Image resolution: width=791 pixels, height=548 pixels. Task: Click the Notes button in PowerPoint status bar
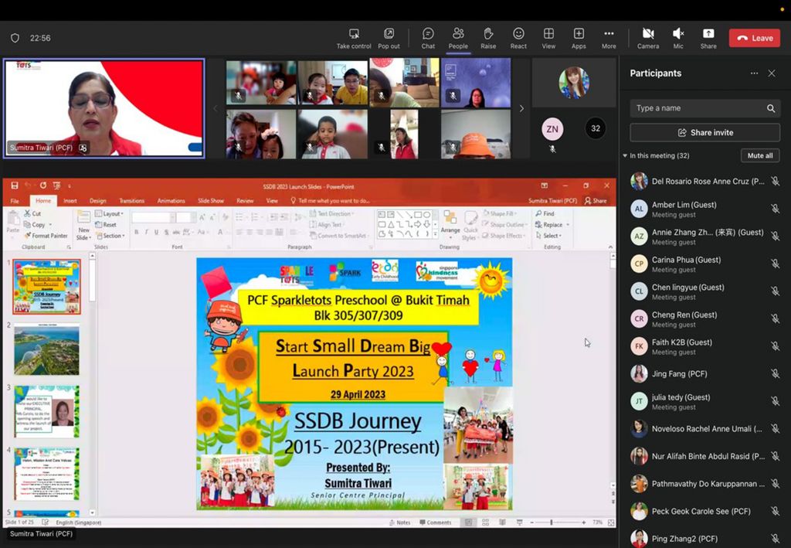[399, 522]
